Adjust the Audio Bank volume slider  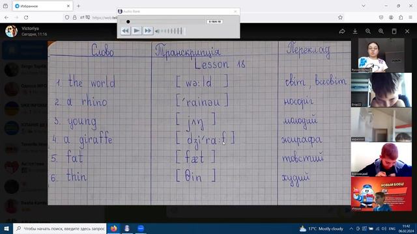coord(172,31)
